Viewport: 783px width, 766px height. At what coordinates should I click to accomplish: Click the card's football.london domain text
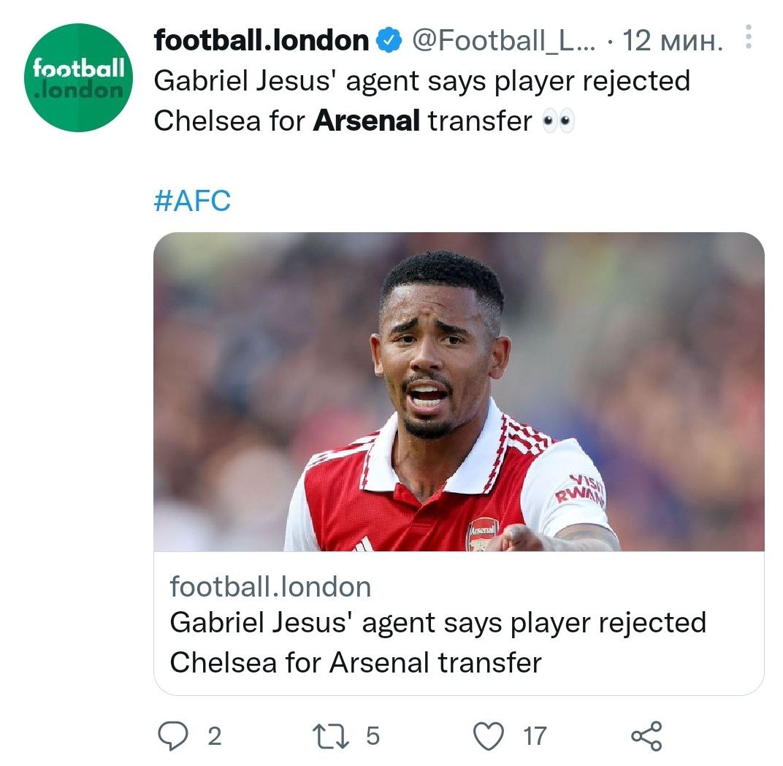click(x=270, y=586)
